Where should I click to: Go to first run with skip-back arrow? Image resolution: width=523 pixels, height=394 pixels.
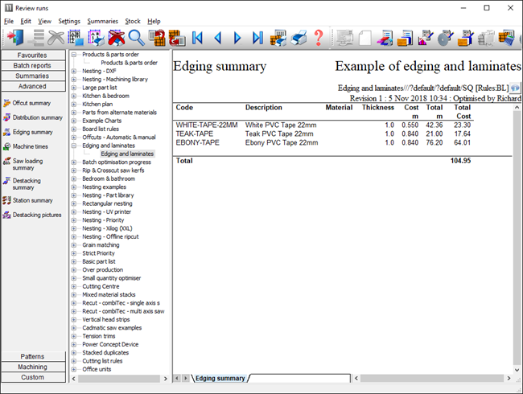point(197,38)
